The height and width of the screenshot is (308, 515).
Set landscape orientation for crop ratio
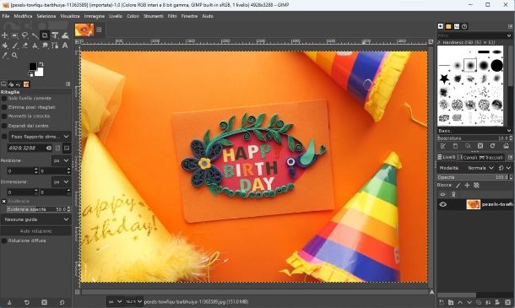click(x=67, y=148)
